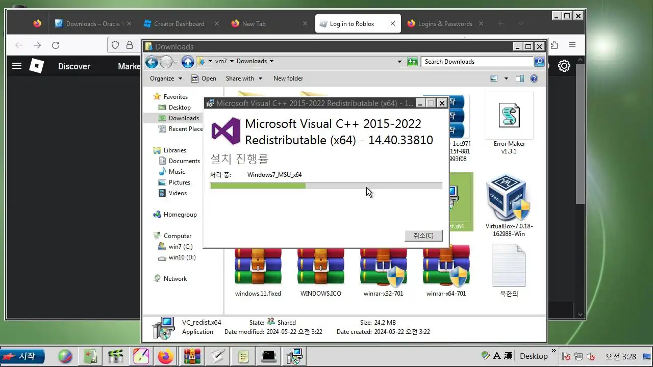Select the 북한의 text file icon
Image resolution: width=653 pixels, height=367 pixels.
[509, 266]
